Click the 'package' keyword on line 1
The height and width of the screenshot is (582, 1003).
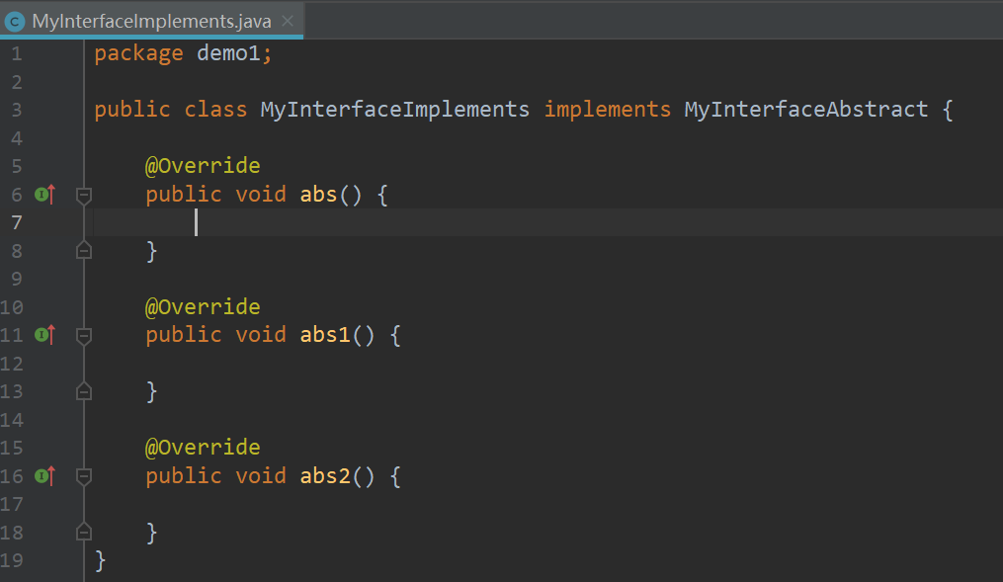click(x=138, y=53)
